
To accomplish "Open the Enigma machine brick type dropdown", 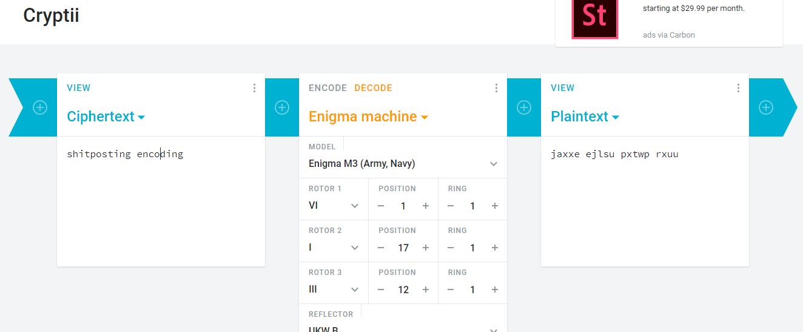I will pyautogui.click(x=368, y=117).
